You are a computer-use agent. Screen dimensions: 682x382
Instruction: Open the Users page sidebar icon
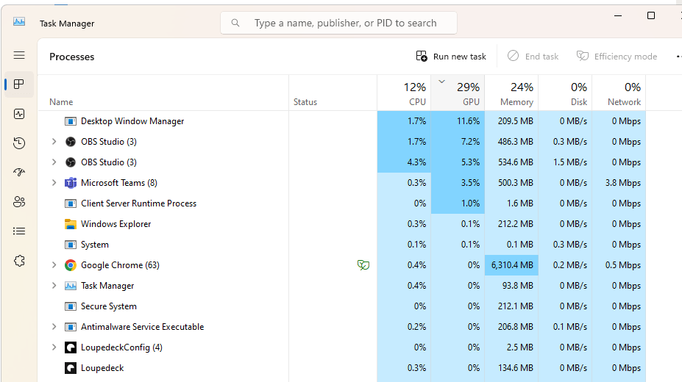pos(19,202)
